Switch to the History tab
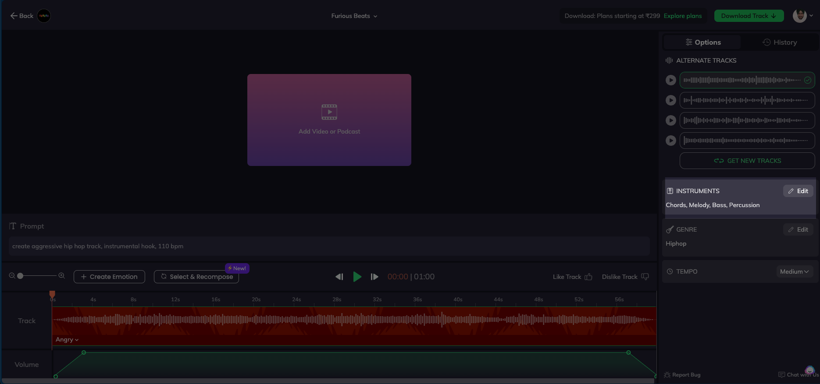 point(780,42)
